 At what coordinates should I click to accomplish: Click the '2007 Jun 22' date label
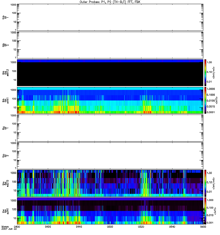click(x=9, y=229)
